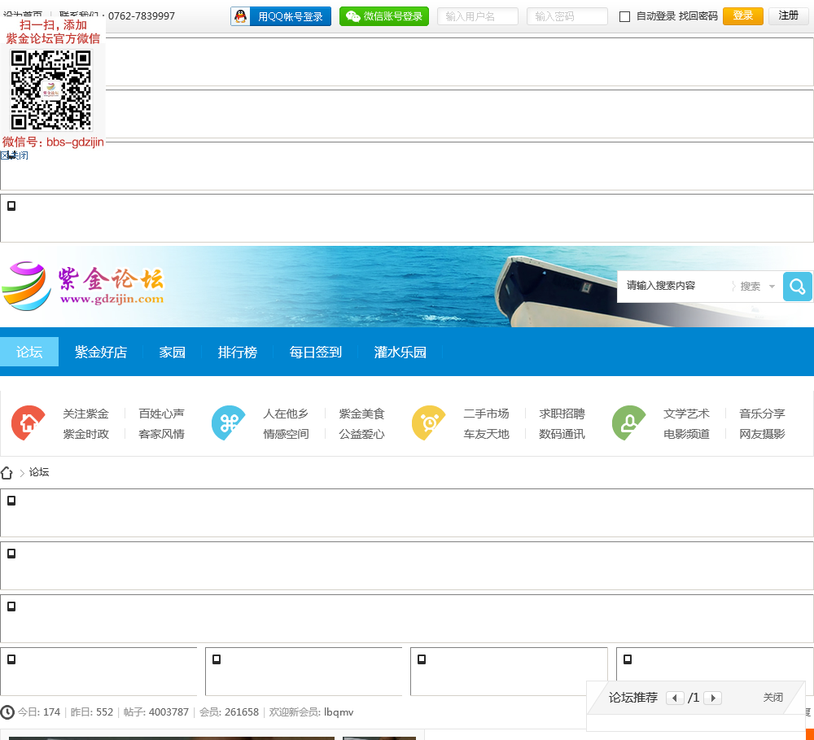Open the 二手市场 board link

point(487,414)
